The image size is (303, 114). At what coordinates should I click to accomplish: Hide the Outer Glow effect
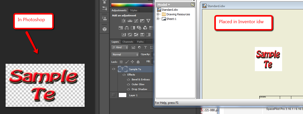(x=128, y=84)
